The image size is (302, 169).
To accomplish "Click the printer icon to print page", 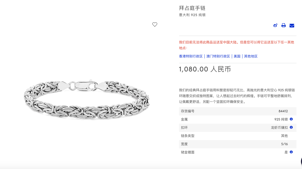I will 284,25.
